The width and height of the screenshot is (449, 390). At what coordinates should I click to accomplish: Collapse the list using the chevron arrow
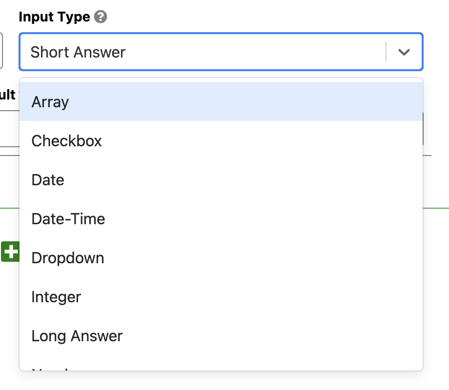(404, 52)
